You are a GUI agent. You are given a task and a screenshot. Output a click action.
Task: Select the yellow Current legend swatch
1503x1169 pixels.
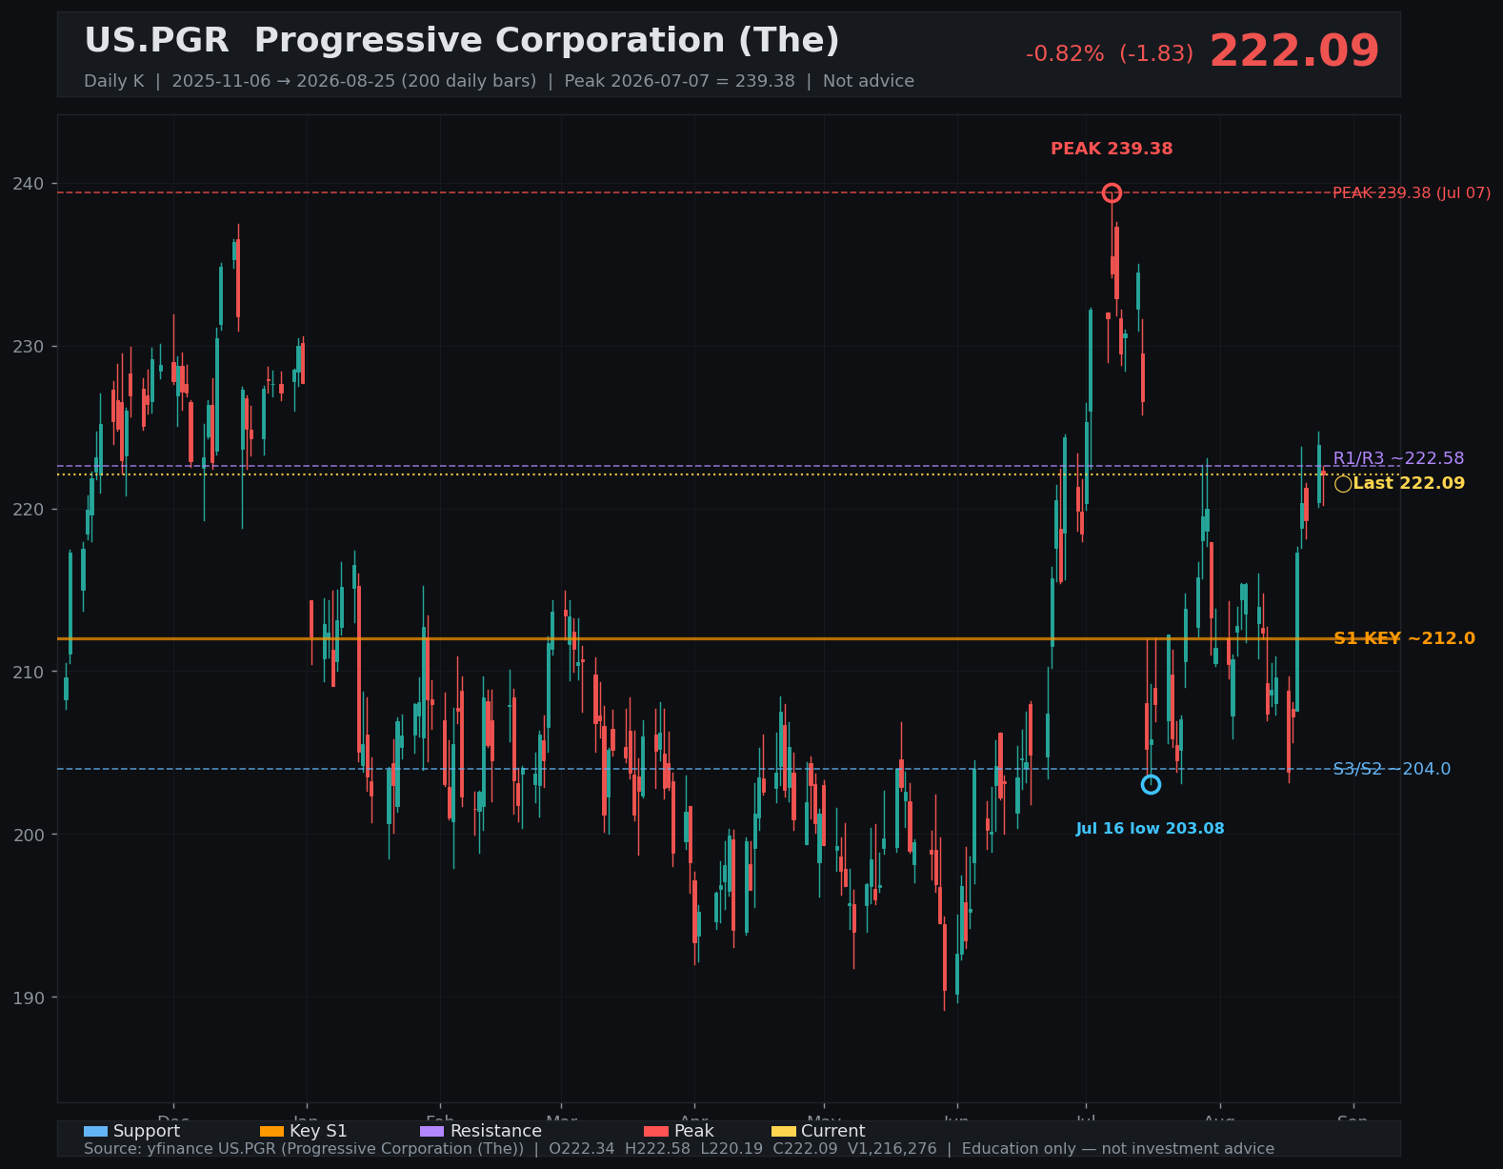(x=783, y=1131)
